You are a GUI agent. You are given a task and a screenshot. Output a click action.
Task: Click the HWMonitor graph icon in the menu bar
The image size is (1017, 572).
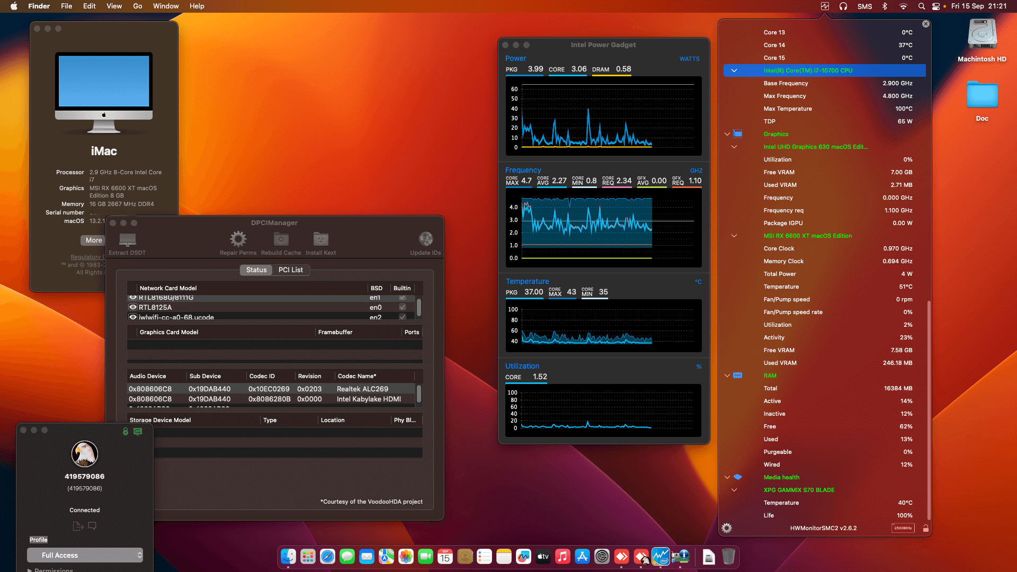[824, 6]
